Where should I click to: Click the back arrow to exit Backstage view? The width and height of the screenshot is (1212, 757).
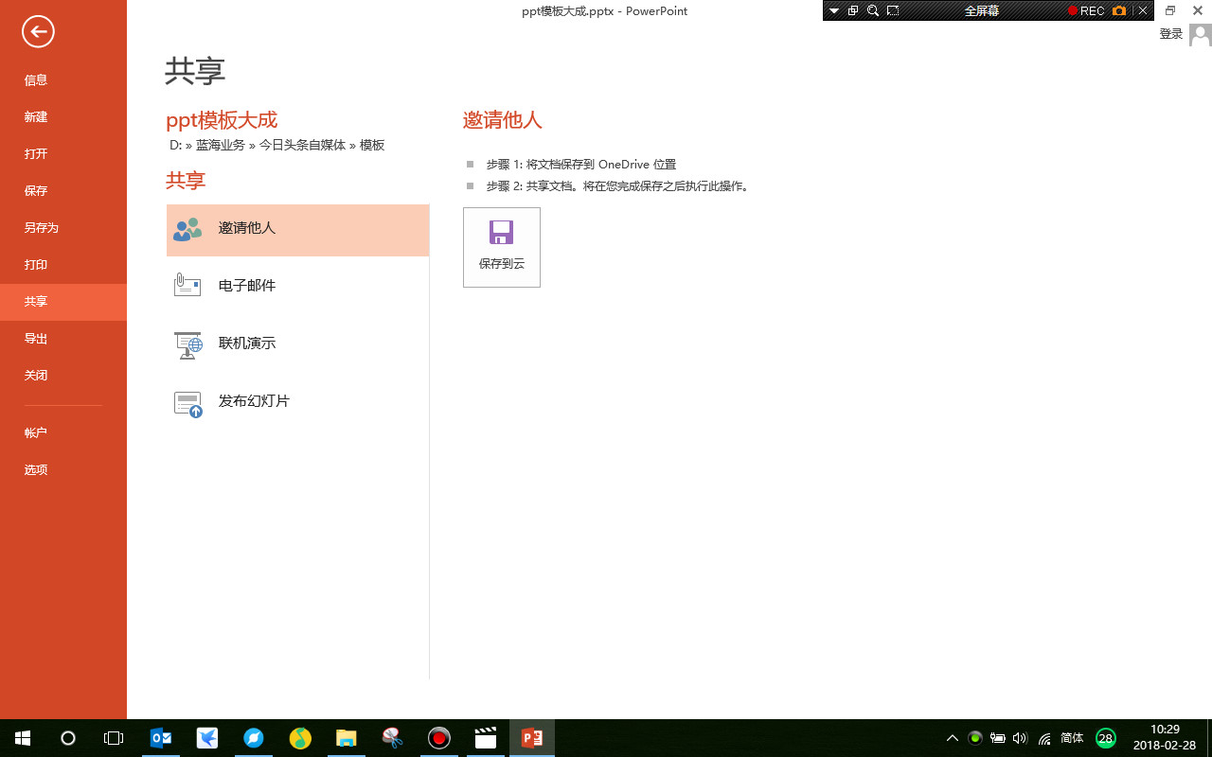point(38,31)
